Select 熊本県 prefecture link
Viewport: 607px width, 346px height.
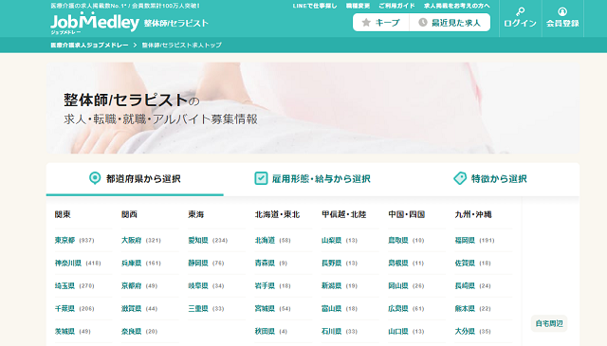pyautogui.click(x=465, y=309)
